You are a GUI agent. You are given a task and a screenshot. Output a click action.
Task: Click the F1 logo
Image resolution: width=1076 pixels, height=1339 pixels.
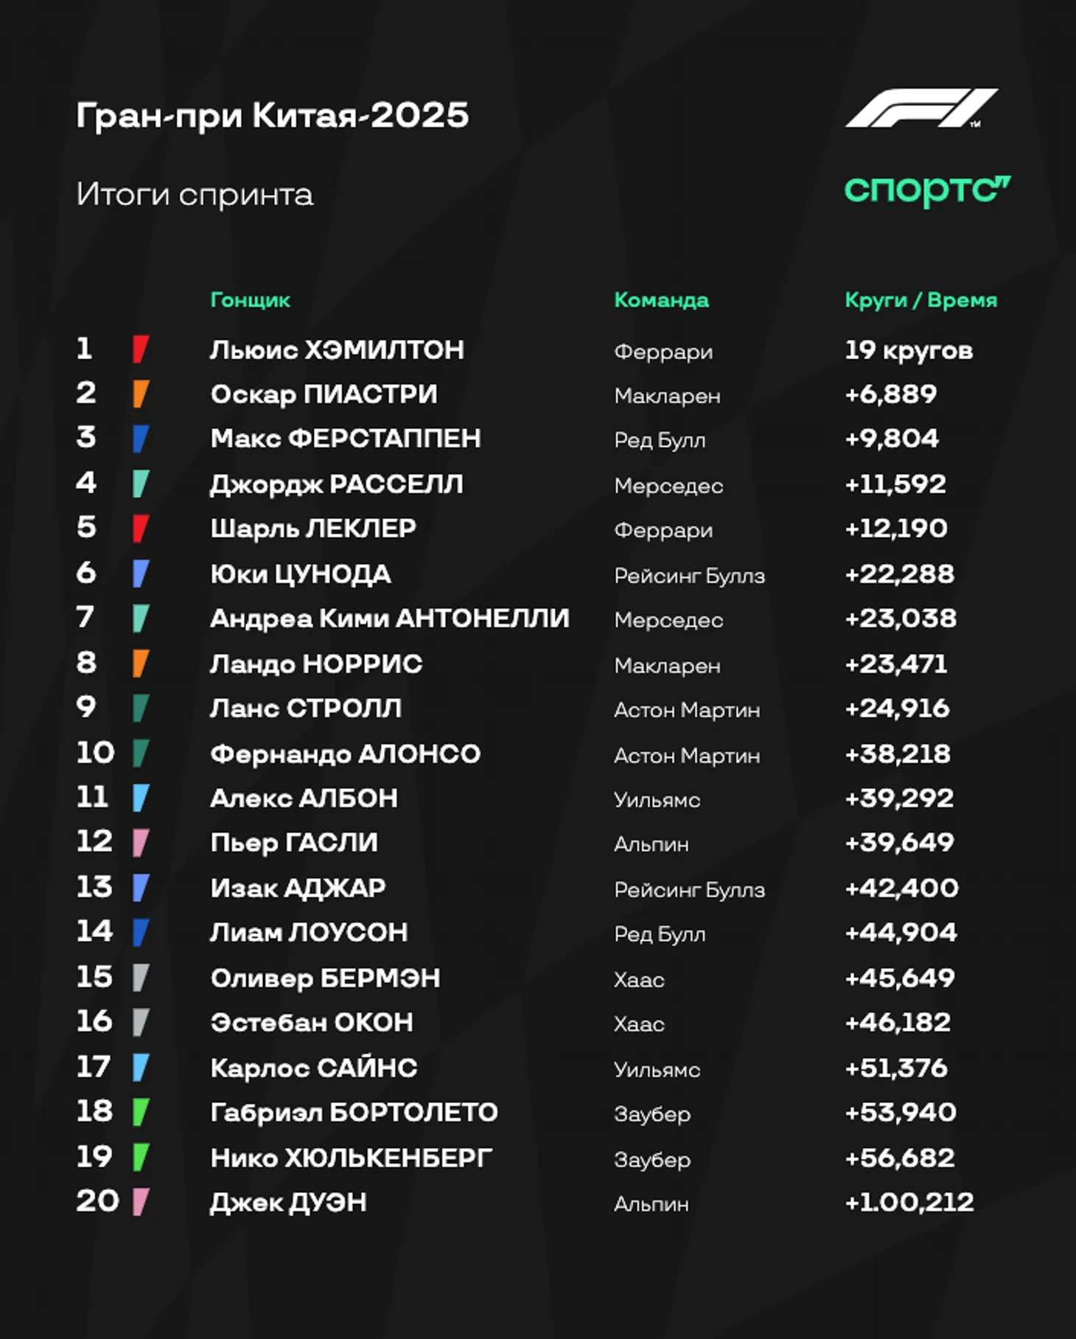[x=921, y=108]
